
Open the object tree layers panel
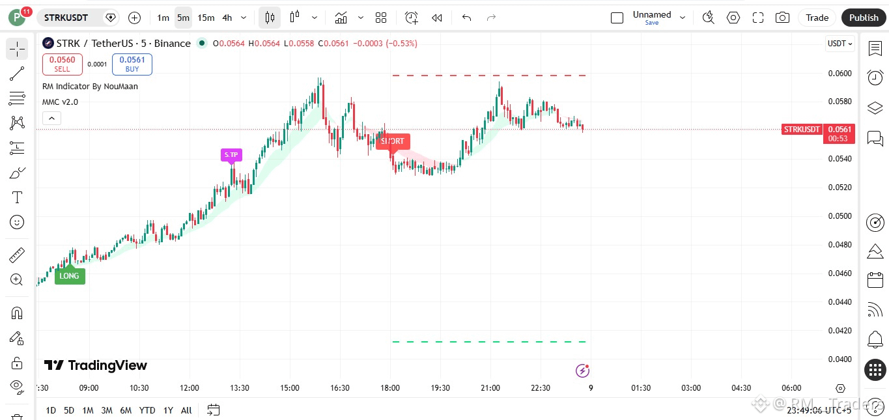click(875, 107)
